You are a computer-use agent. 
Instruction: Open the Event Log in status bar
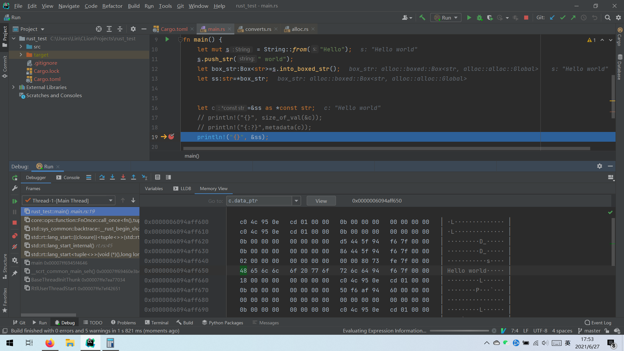click(598, 323)
